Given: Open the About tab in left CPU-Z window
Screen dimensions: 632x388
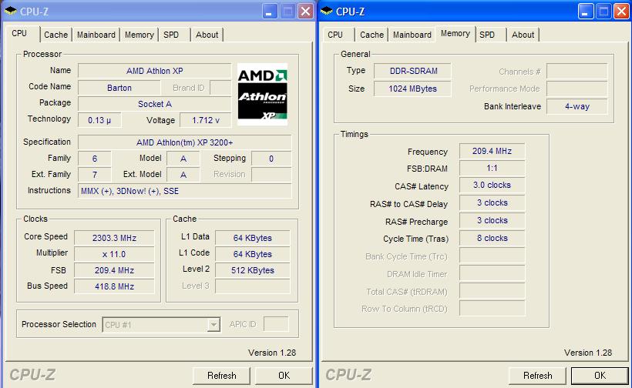Looking at the screenshot, I should tap(207, 35).
